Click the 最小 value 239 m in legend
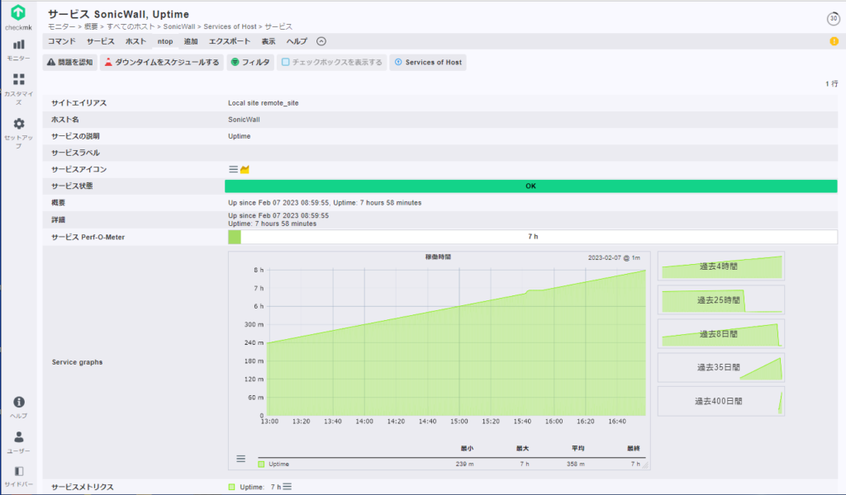The height and width of the screenshot is (495, 846). [464, 464]
